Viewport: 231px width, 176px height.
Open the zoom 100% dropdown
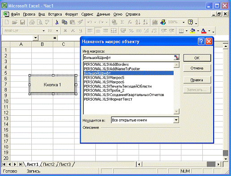(x=184, y=22)
